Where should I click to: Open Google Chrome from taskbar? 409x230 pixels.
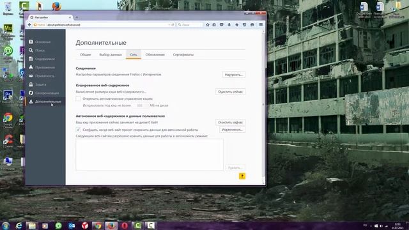tap(98, 226)
